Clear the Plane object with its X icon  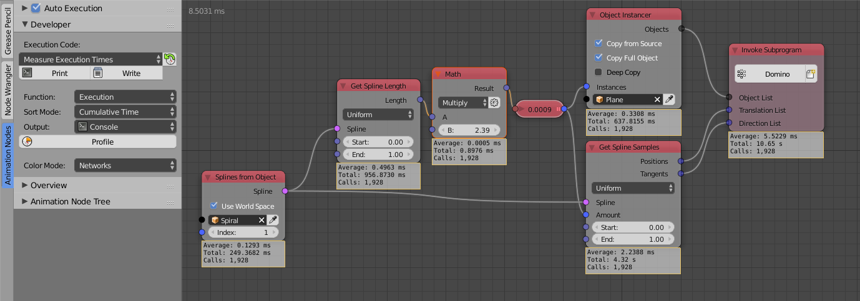(x=657, y=99)
